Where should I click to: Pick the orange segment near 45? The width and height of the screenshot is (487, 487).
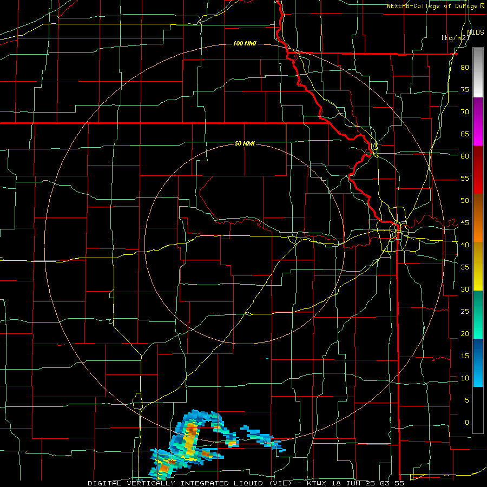(x=478, y=231)
